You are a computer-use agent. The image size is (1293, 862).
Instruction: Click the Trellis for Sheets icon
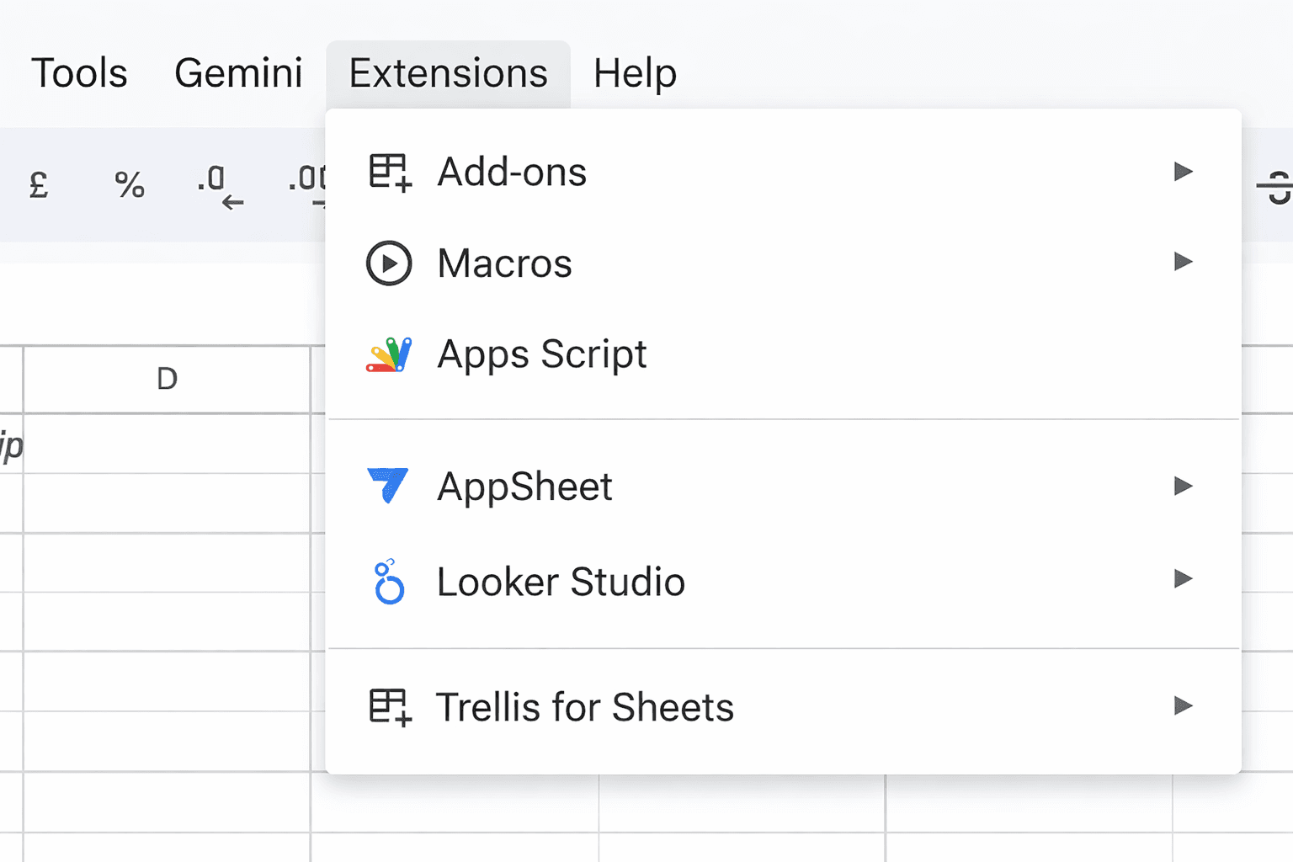(390, 707)
